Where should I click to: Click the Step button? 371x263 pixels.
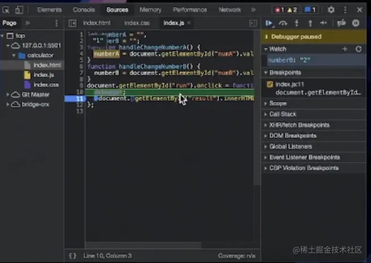(323, 23)
